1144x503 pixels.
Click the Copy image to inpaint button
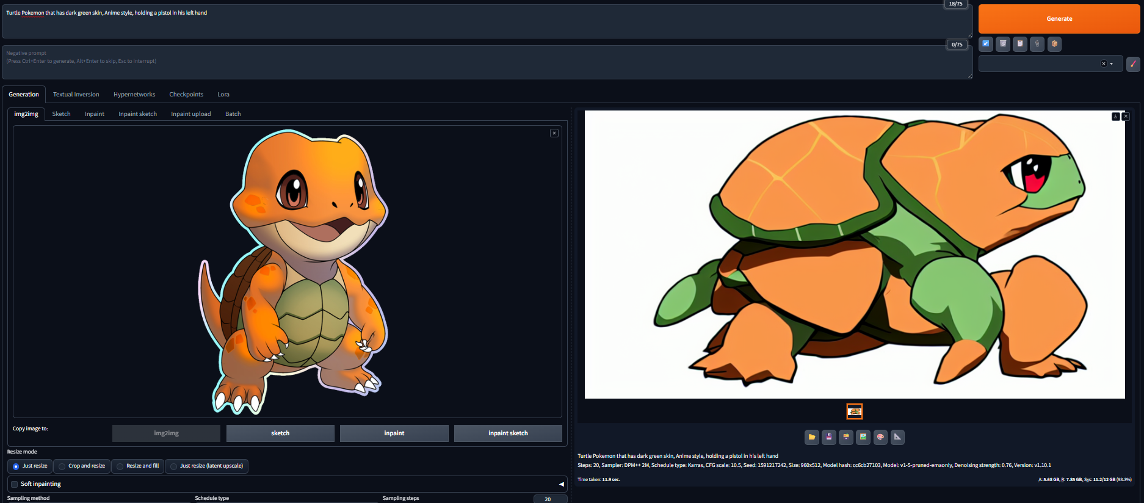coord(394,433)
